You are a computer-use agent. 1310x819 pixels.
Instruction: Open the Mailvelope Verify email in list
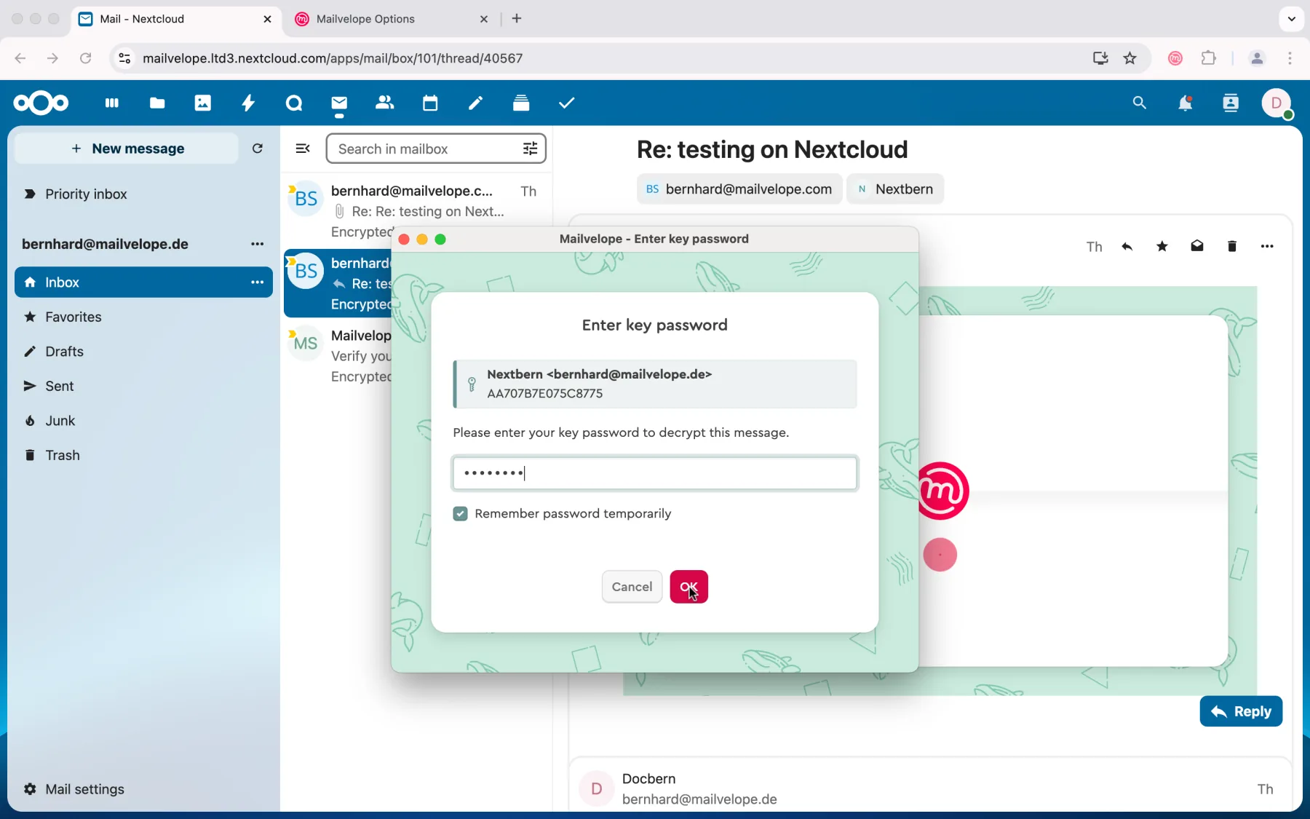click(338, 356)
